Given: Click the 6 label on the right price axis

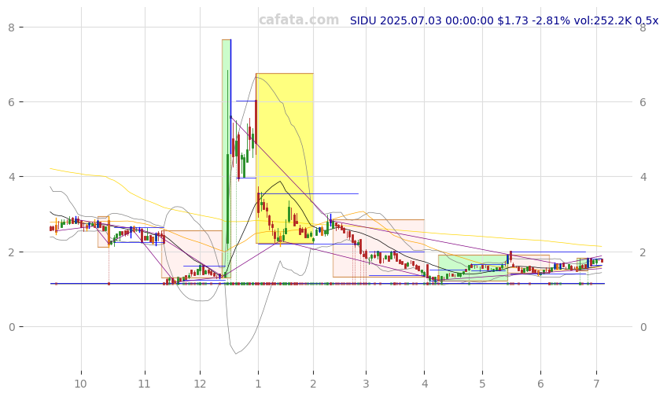Looking at the screenshot, I should (x=643, y=102).
